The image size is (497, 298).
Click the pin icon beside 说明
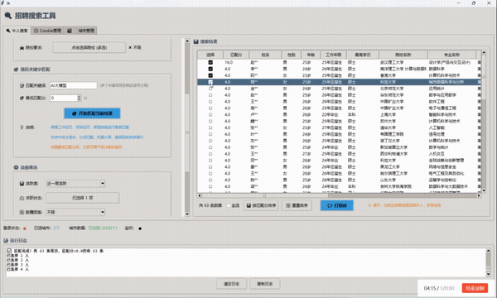[22, 127]
